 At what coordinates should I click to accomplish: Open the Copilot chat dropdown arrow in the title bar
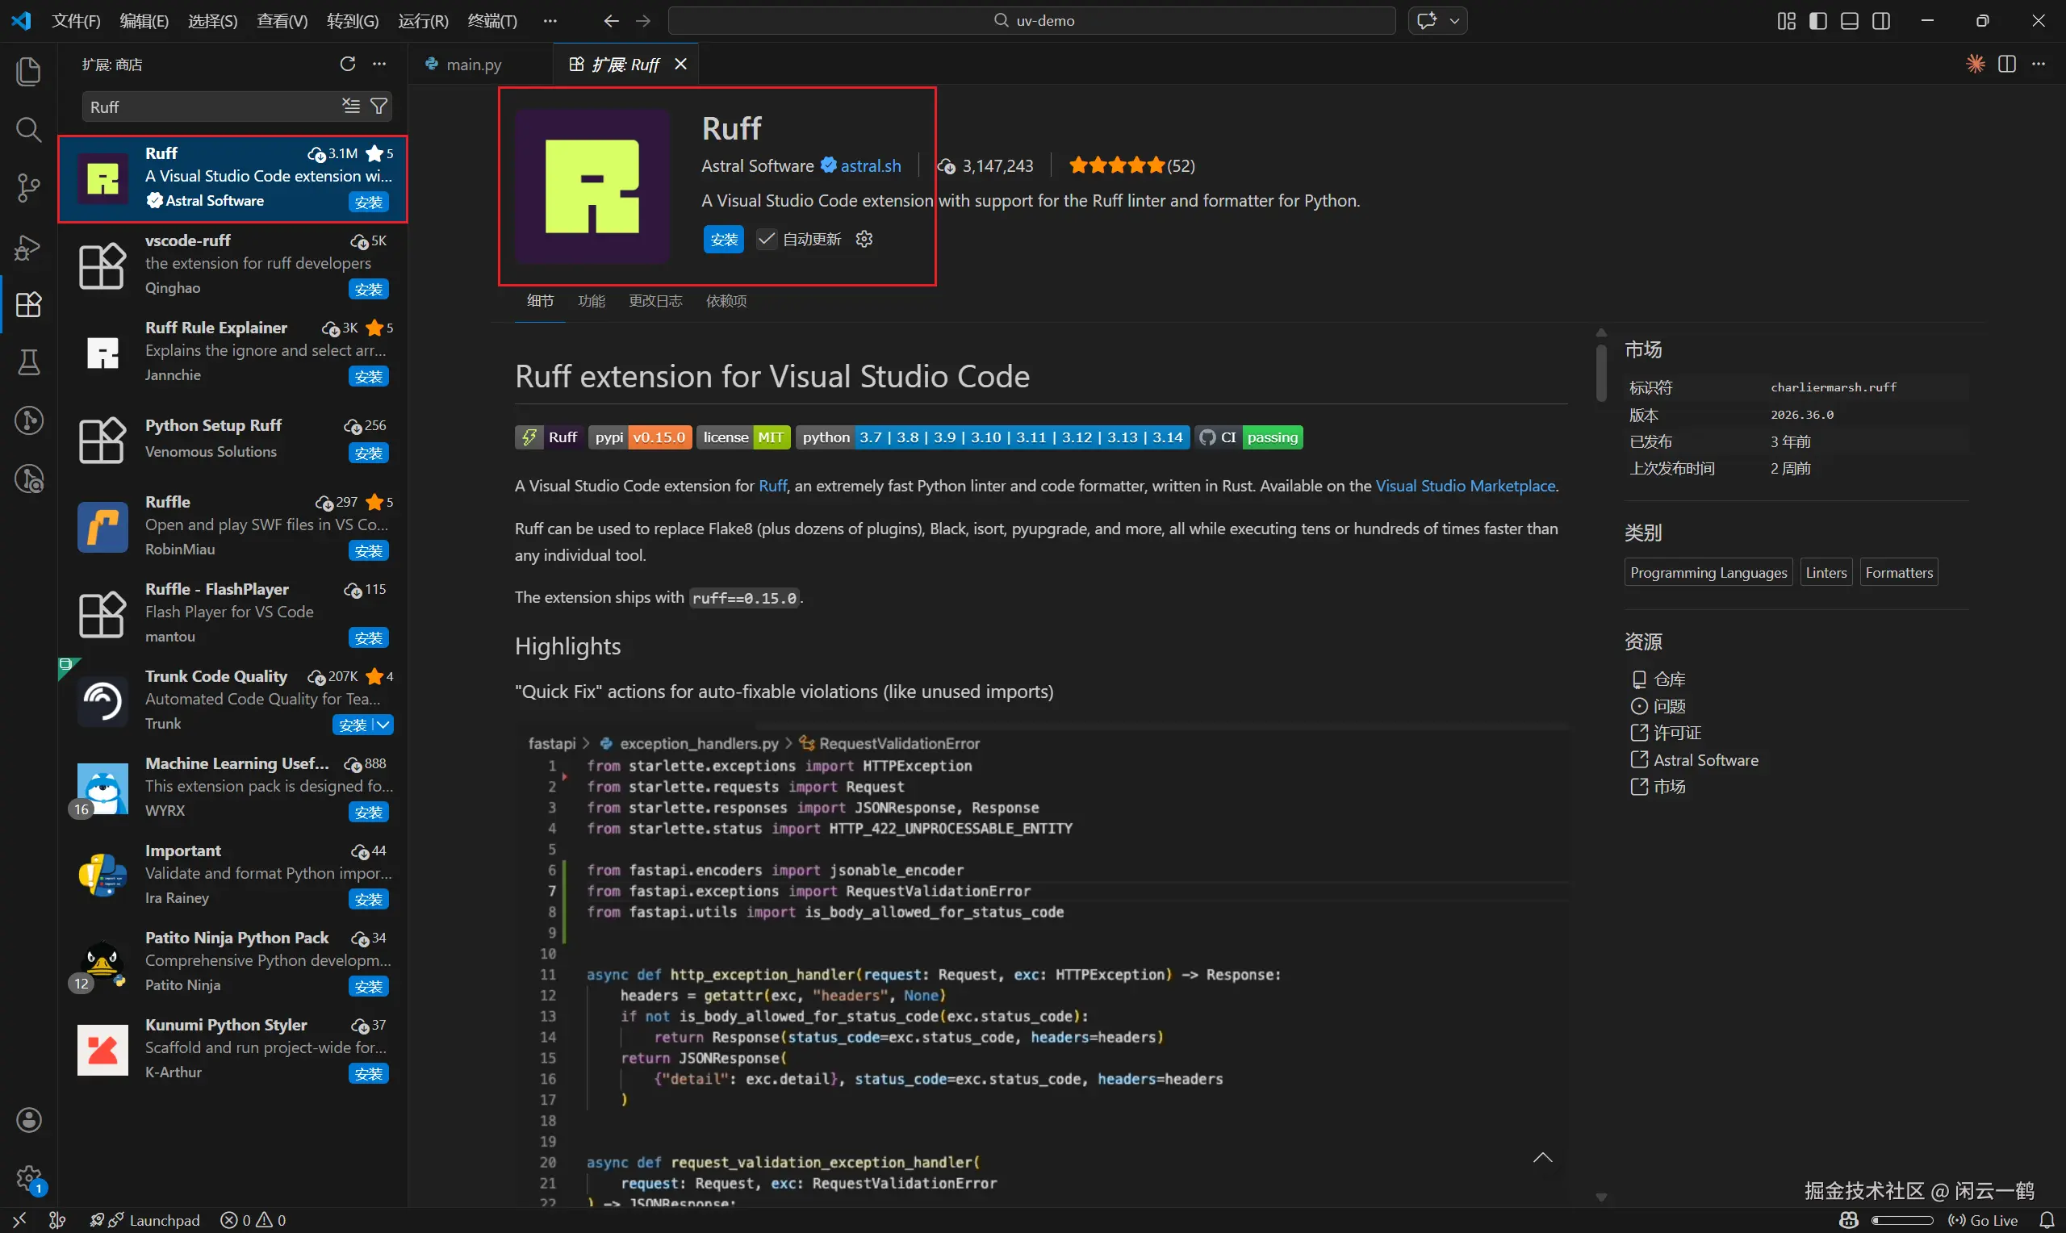pyautogui.click(x=1454, y=21)
